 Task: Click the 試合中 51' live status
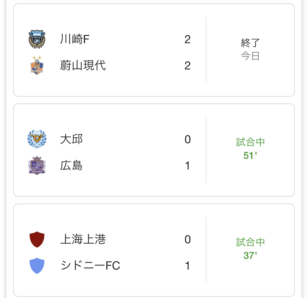(x=250, y=148)
